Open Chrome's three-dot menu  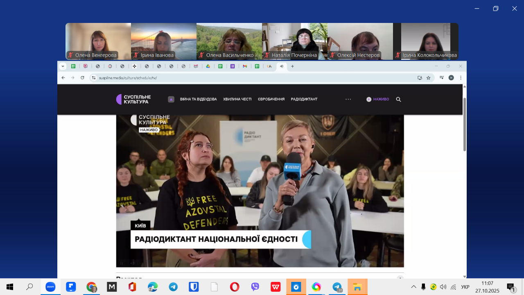coord(461,78)
